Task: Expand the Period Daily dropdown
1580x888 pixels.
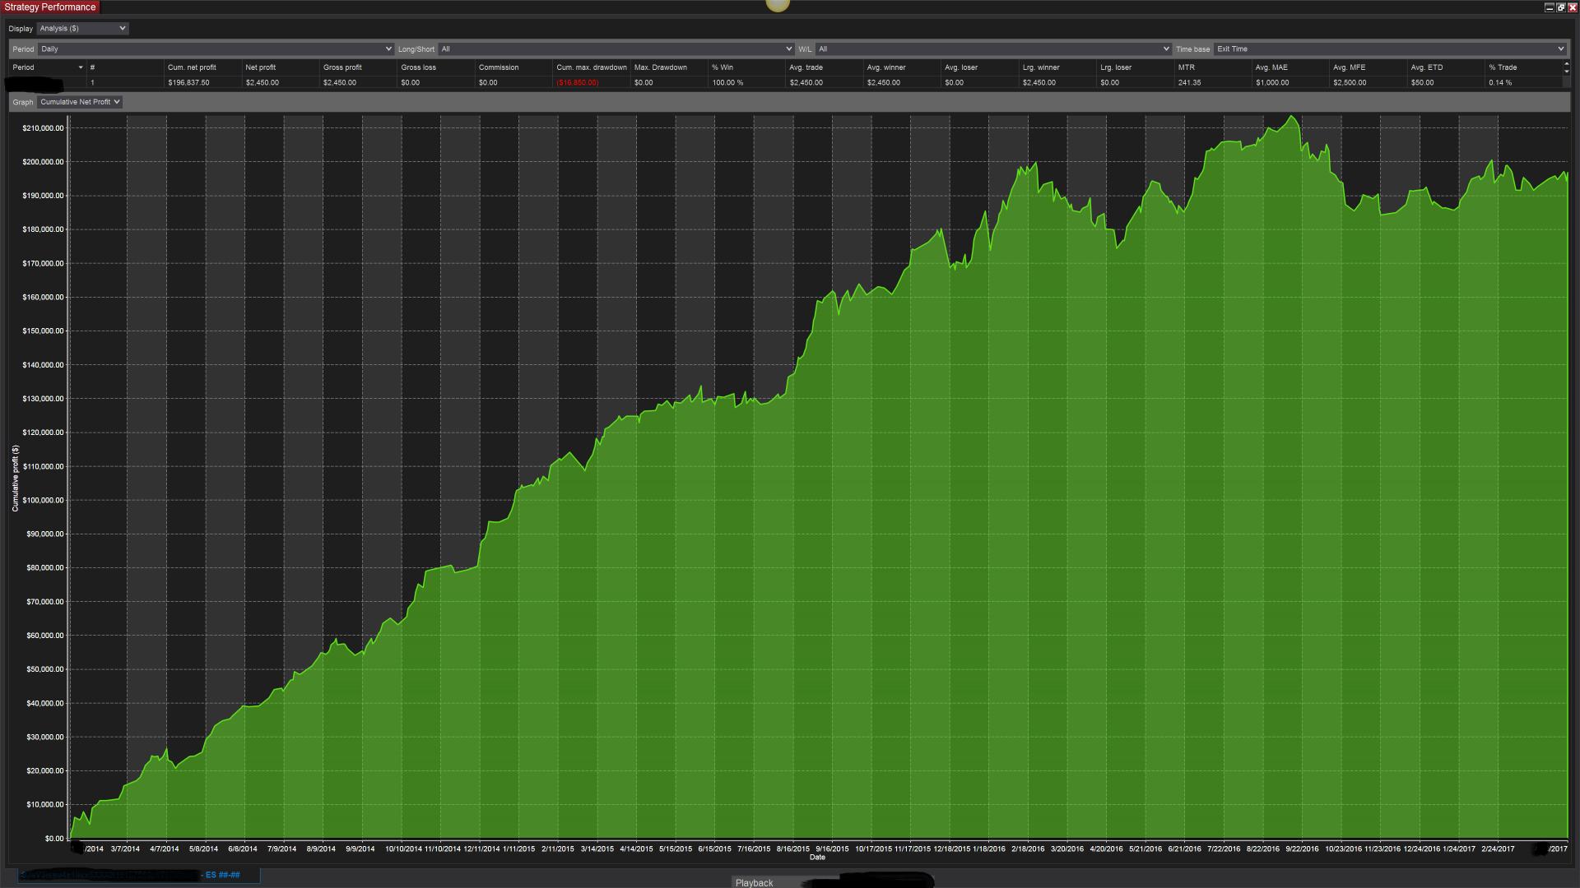Action: [216, 49]
